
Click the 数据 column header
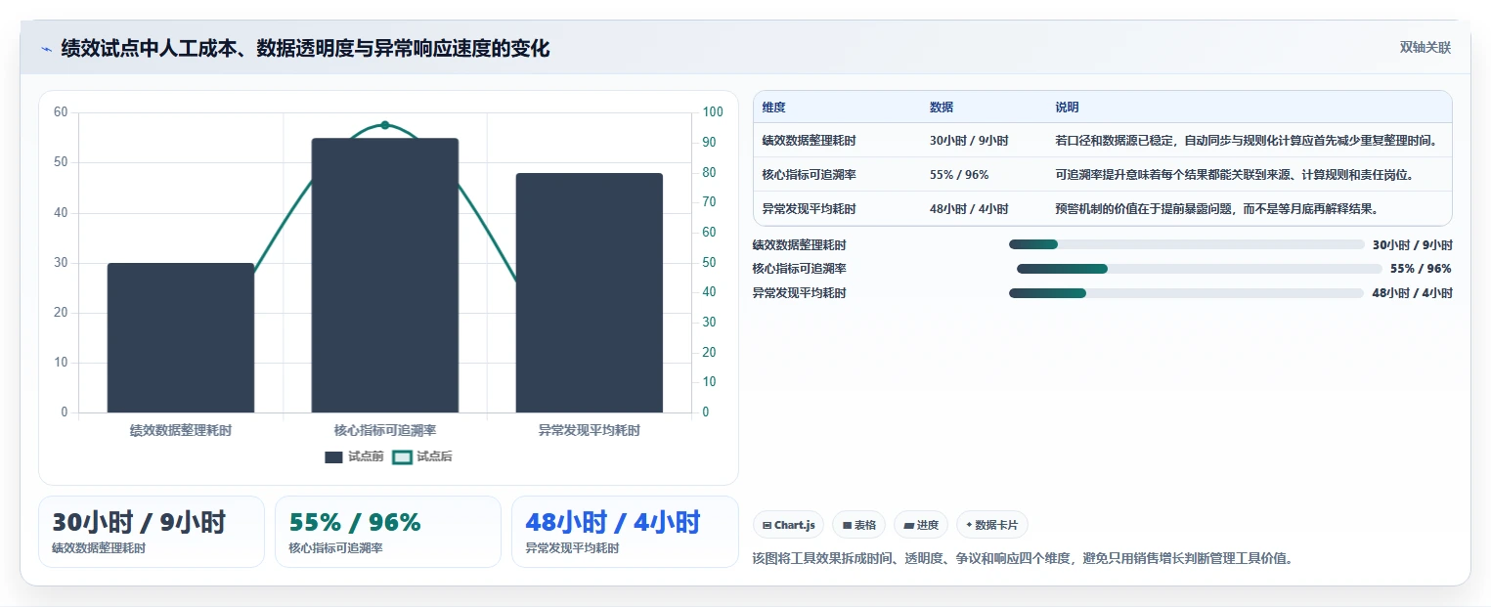point(942,108)
